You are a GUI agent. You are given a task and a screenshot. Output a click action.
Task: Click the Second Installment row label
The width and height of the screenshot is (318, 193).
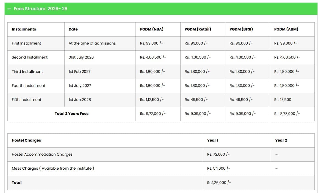[29, 57]
